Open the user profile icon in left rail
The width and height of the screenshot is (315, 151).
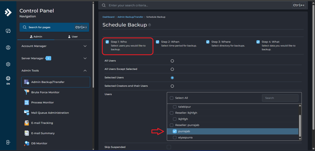click(8, 48)
